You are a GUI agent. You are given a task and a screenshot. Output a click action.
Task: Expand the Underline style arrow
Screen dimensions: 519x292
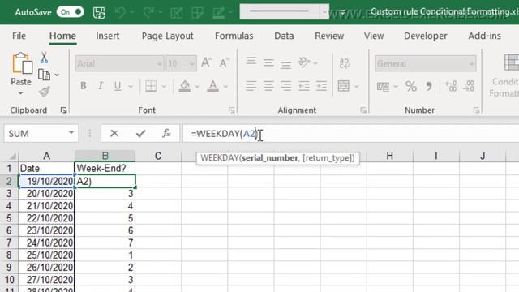[131, 87]
